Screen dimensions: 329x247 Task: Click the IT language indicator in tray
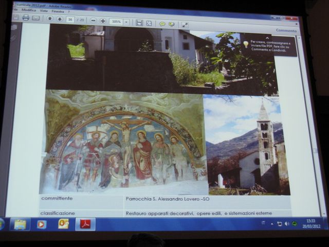click(263, 223)
